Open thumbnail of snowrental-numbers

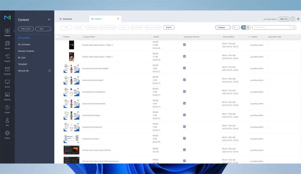click(71, 139)
